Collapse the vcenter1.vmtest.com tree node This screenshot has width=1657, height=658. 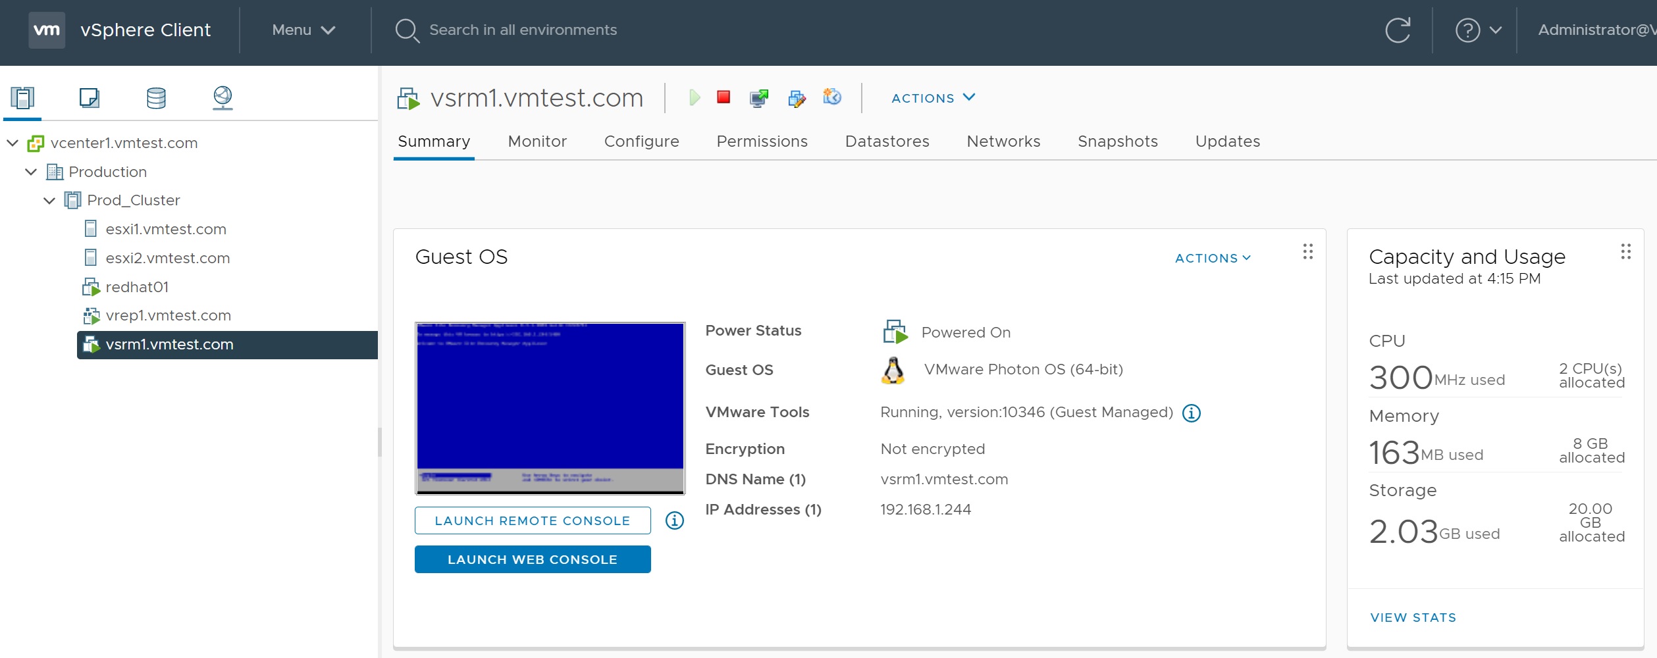pyautogui.click(x=13, y=143)
